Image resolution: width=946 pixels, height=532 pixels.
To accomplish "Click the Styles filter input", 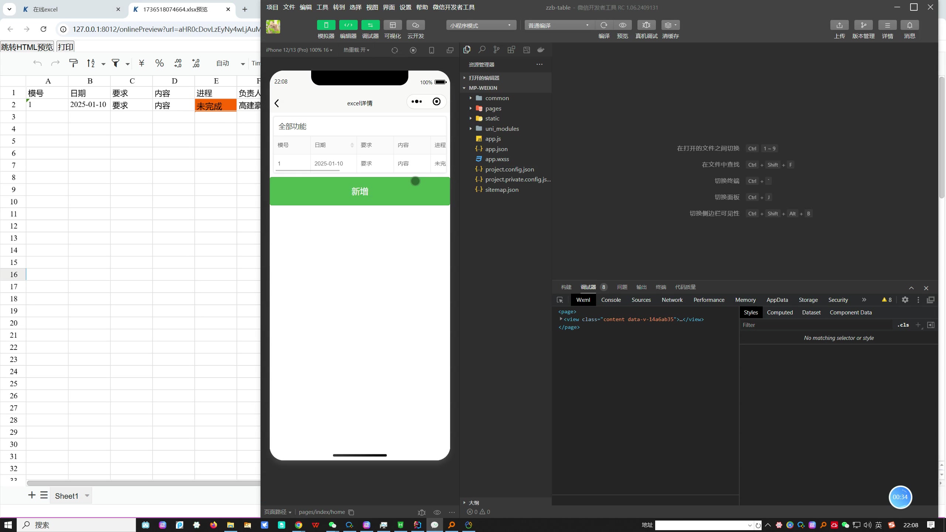I will pos(817,325).
